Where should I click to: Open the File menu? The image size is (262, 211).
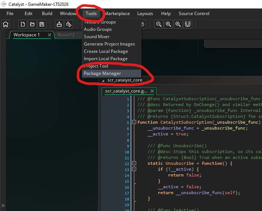10,14
